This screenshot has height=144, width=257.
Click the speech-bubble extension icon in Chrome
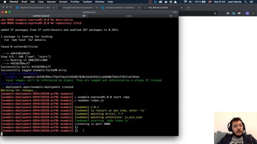pyautogui.click(x=239, y=13)
